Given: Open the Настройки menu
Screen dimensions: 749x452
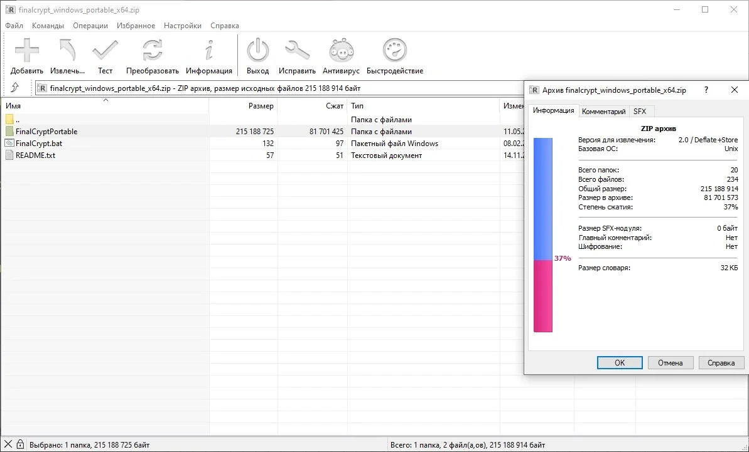Looking at the screenshot, I should point(183,26).
